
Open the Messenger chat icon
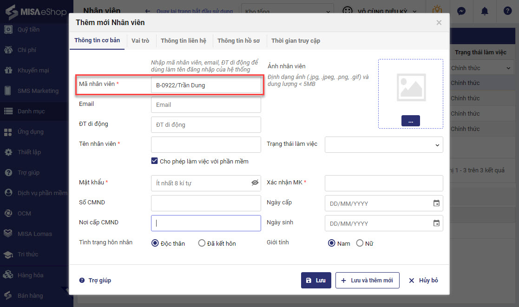tap(461, 11)
